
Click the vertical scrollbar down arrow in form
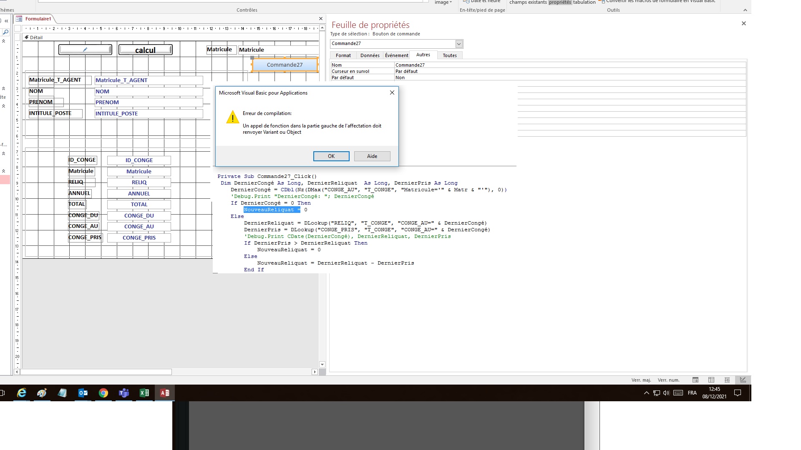click(x=322, y=365)
